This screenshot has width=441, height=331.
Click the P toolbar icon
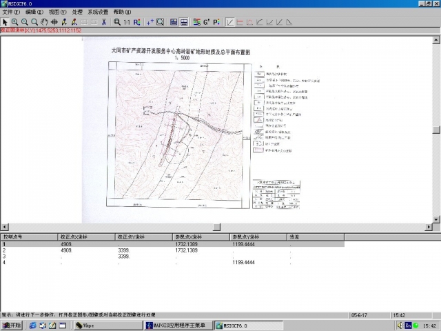(216, 22)
